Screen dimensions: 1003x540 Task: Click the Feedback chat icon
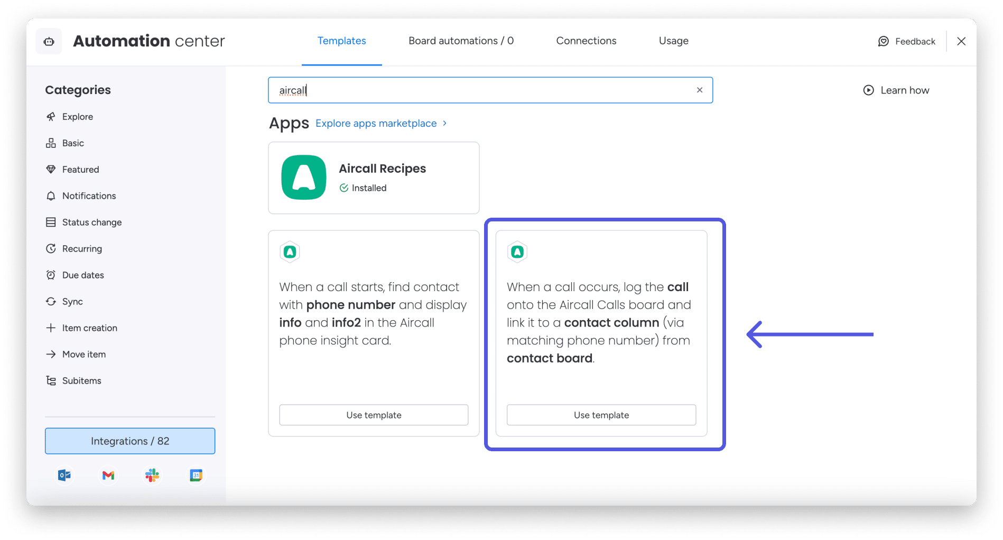884,41
